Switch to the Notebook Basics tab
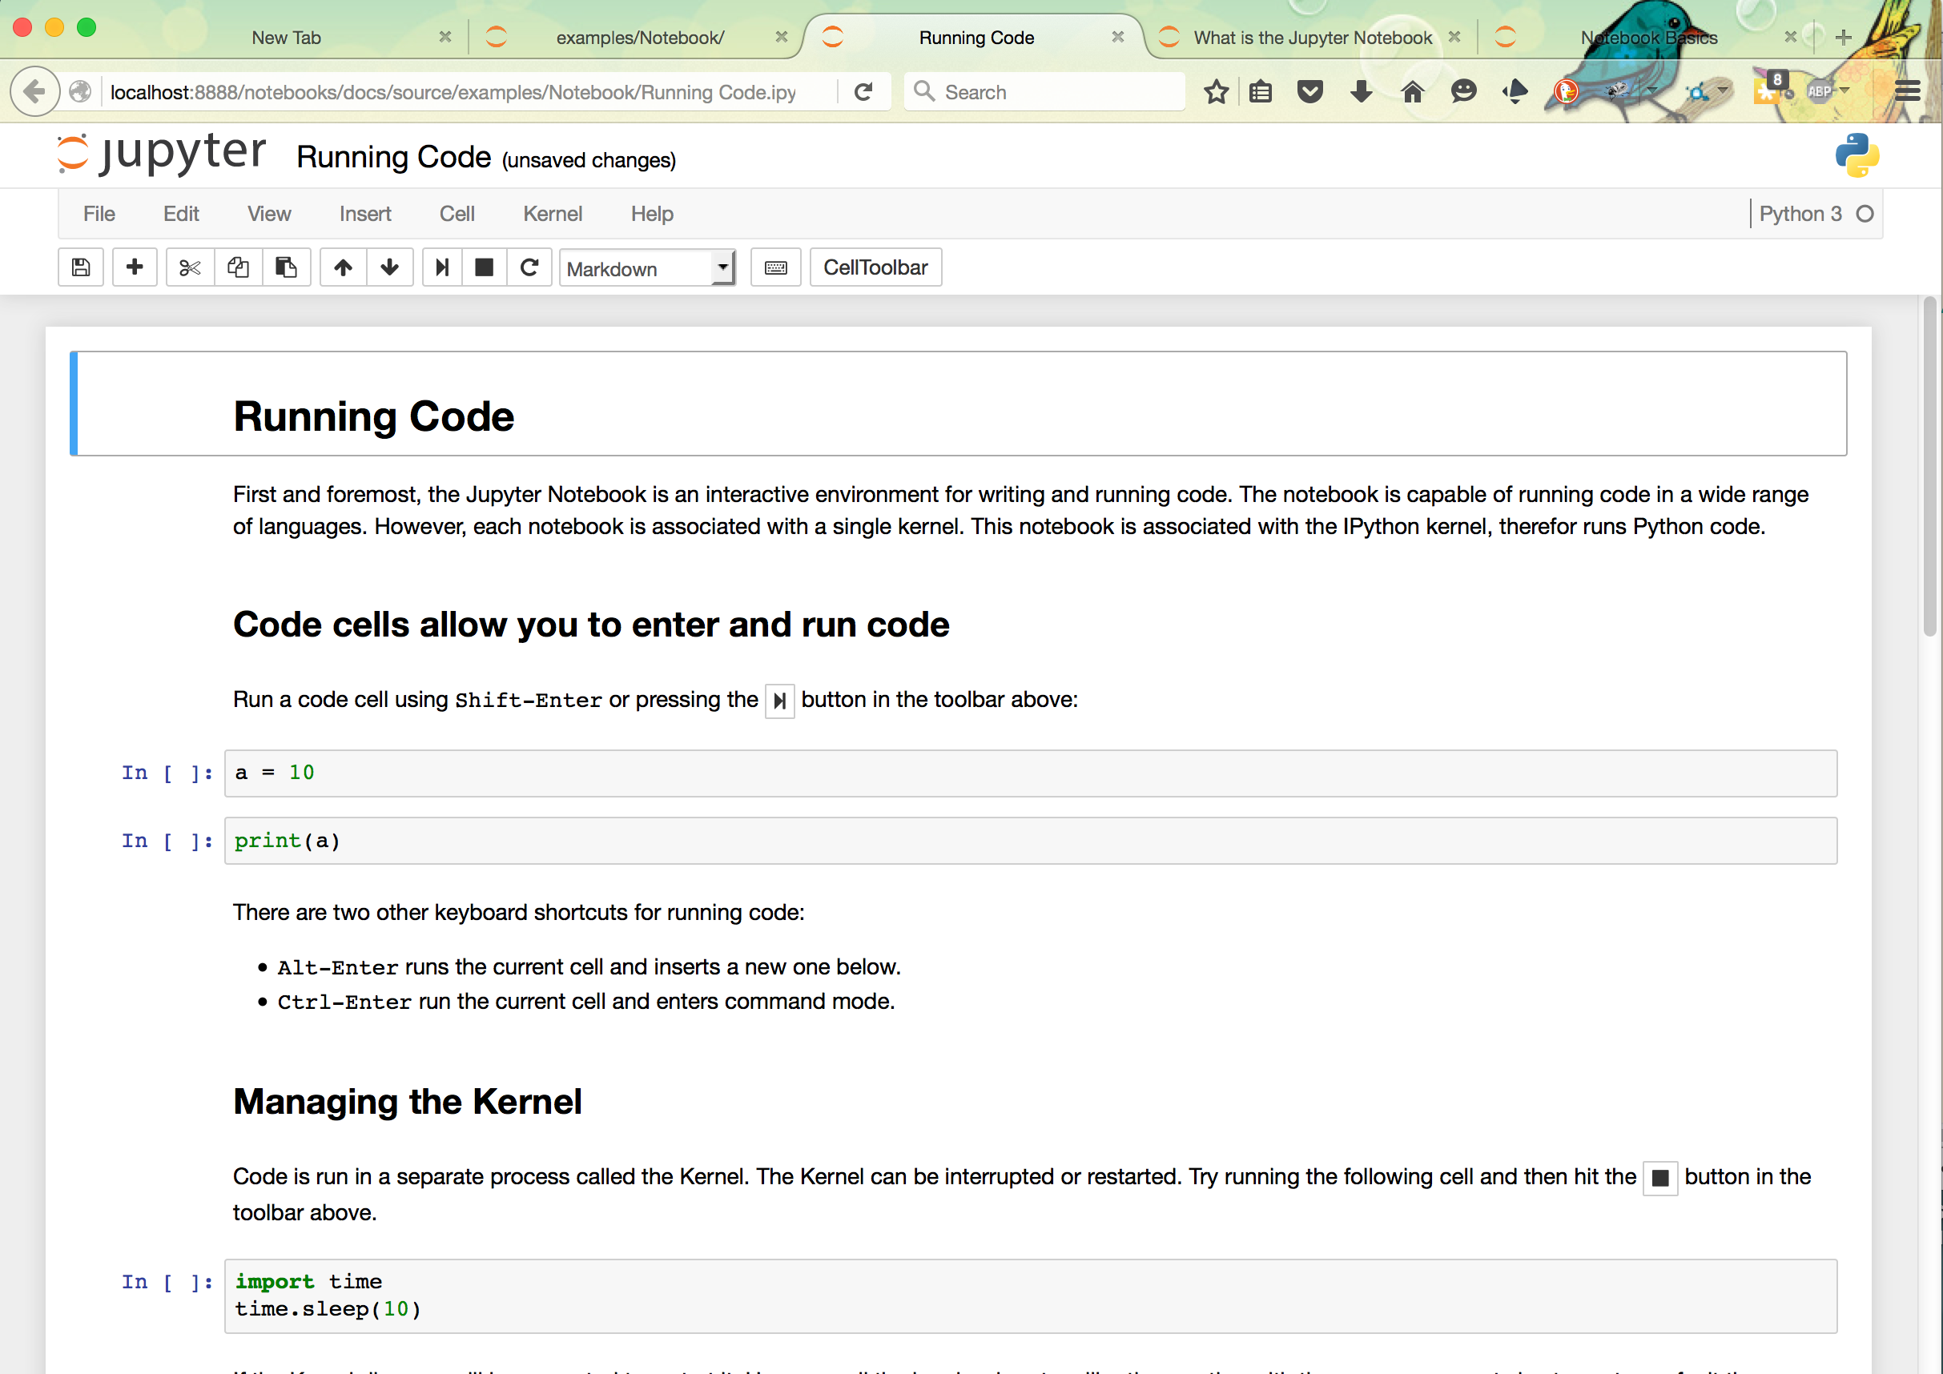Screen dimensions: 1943x1374 [x=1647, y=37]
